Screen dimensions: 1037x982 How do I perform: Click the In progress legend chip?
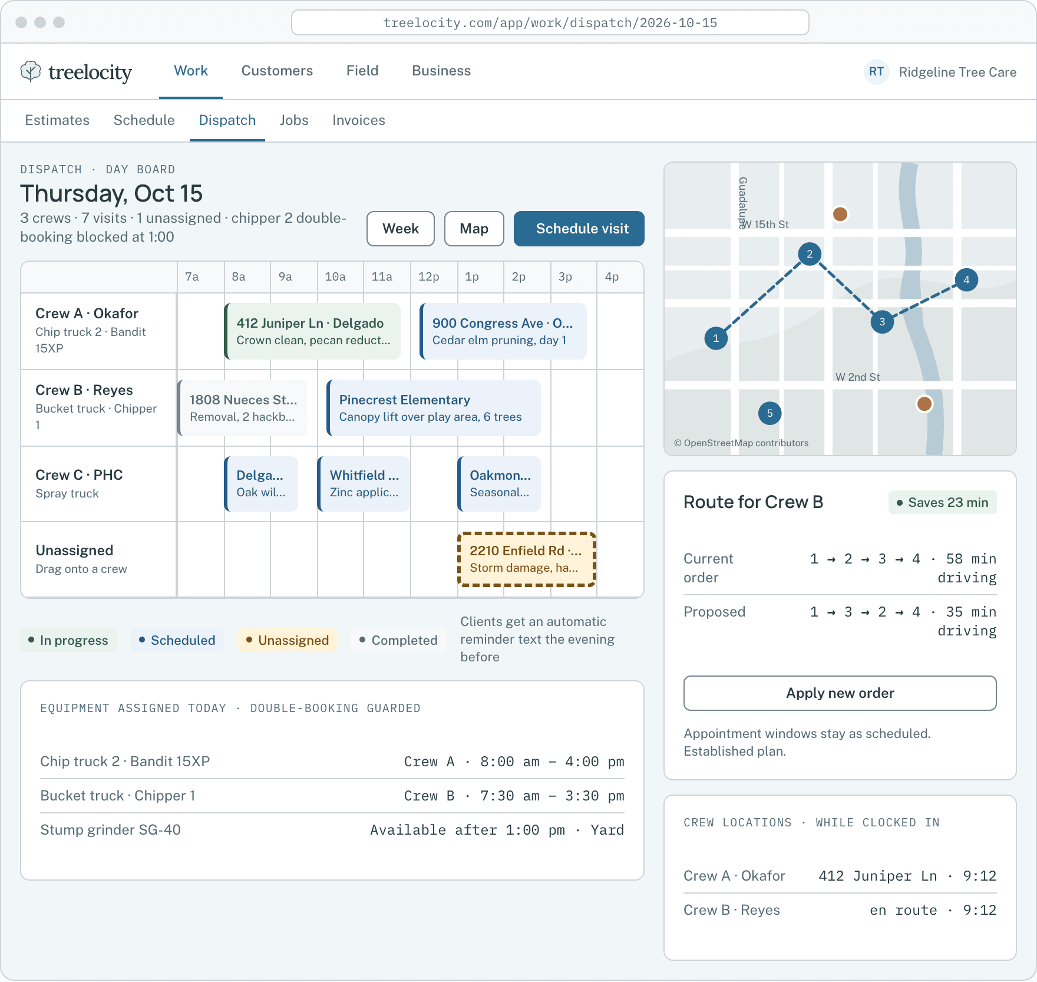pos(68,640)
